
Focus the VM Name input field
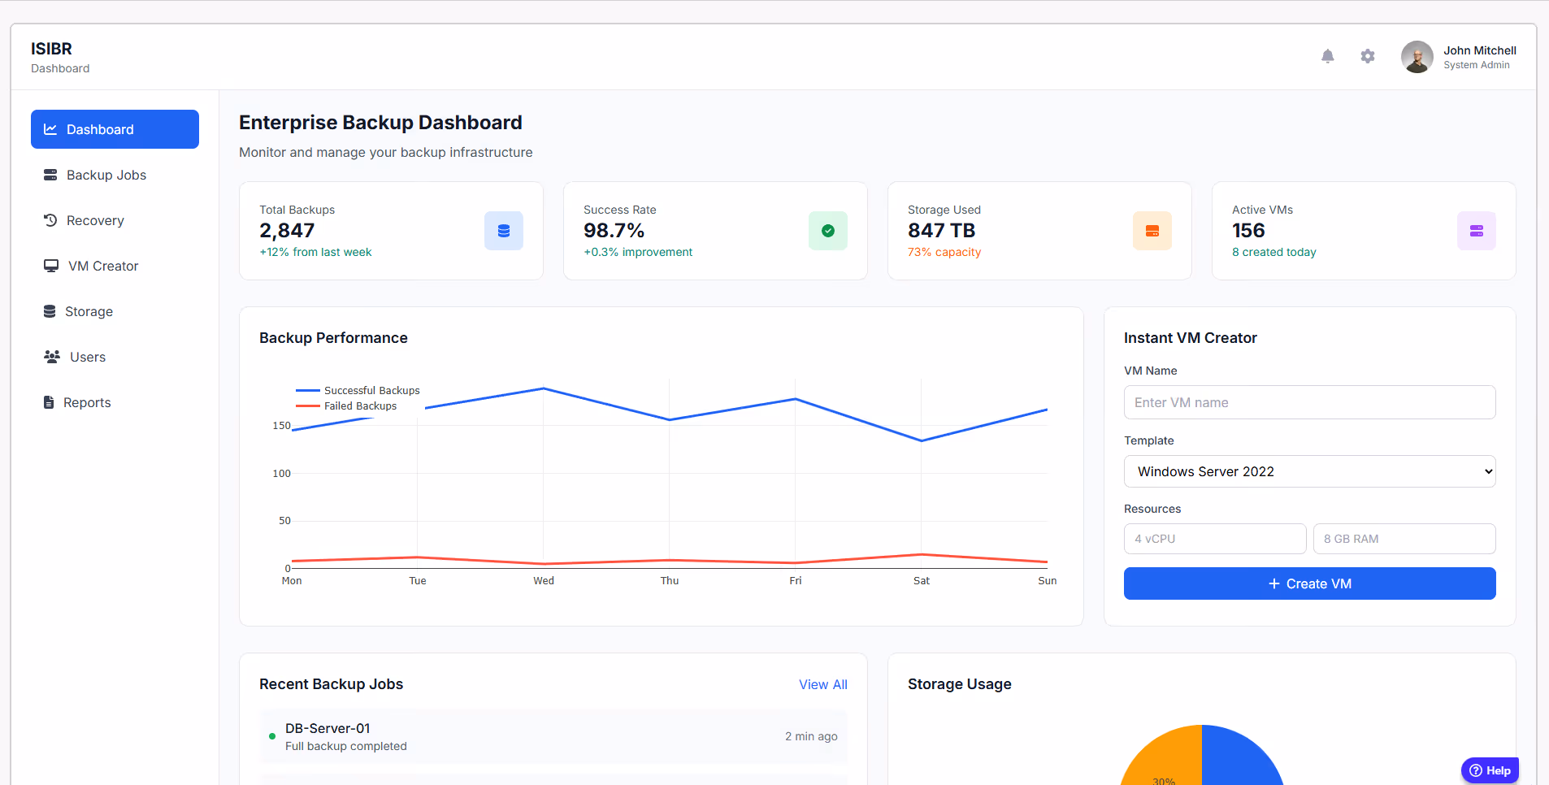(x=1309, y=402)
